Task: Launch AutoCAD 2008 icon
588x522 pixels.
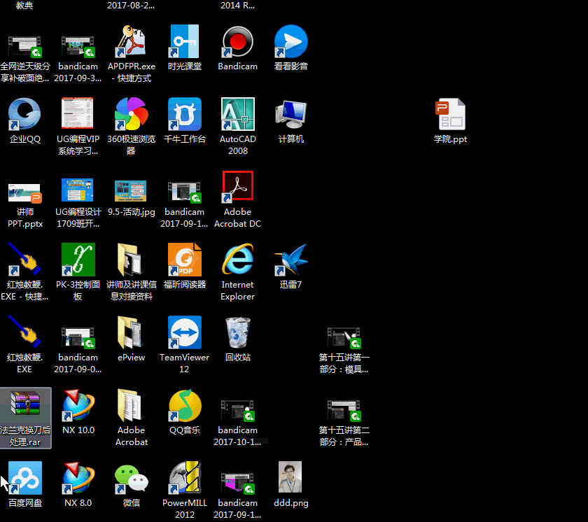Action: click(238, 127)
